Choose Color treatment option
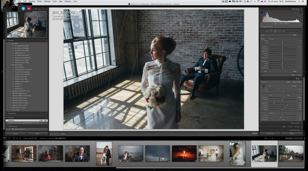Screen dimensions: 308x171 click(x=288, y=82)
